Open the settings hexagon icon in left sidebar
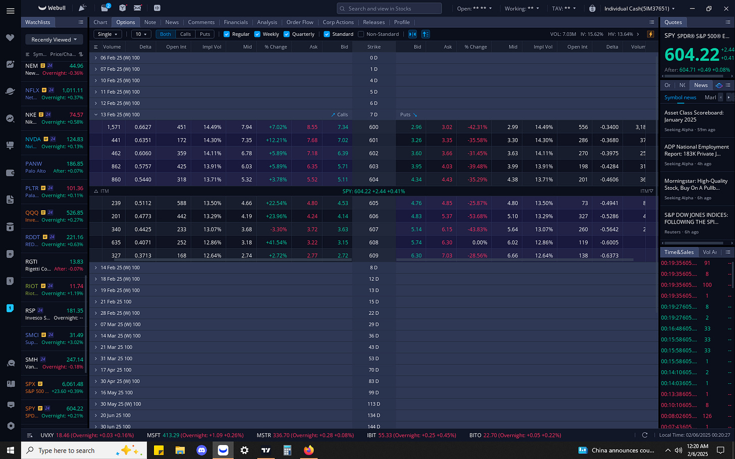Screen dimensions: 735x459 click(x=10, y=426)
